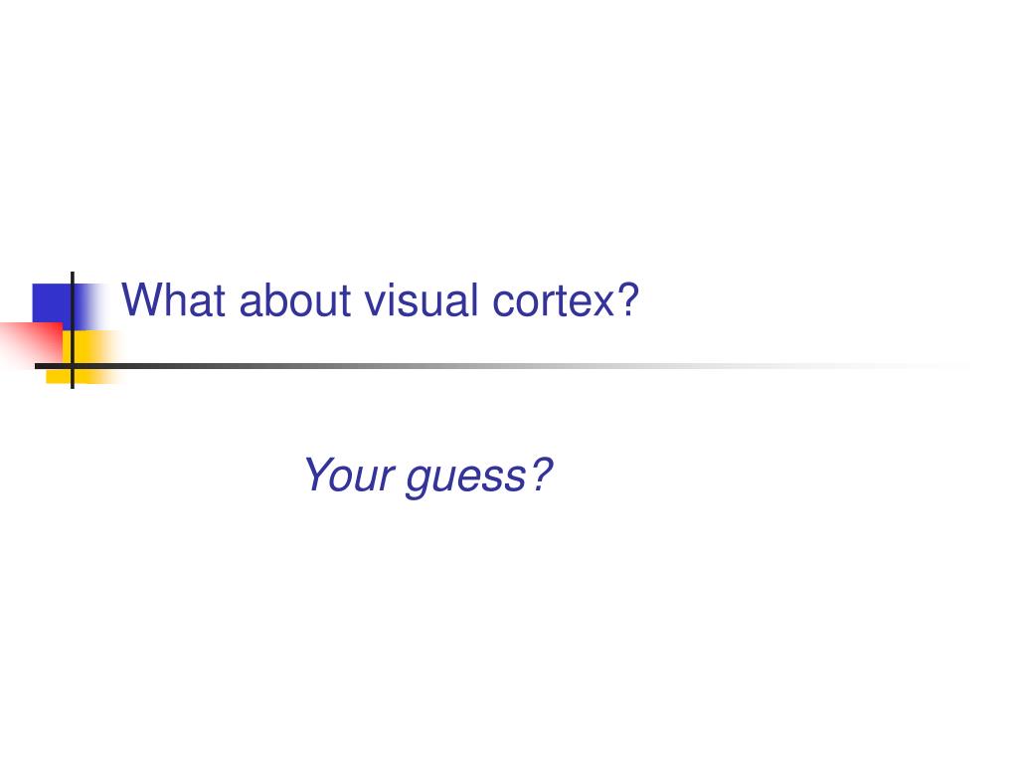Click the word 'visual' in the title

tap(422, 300)
